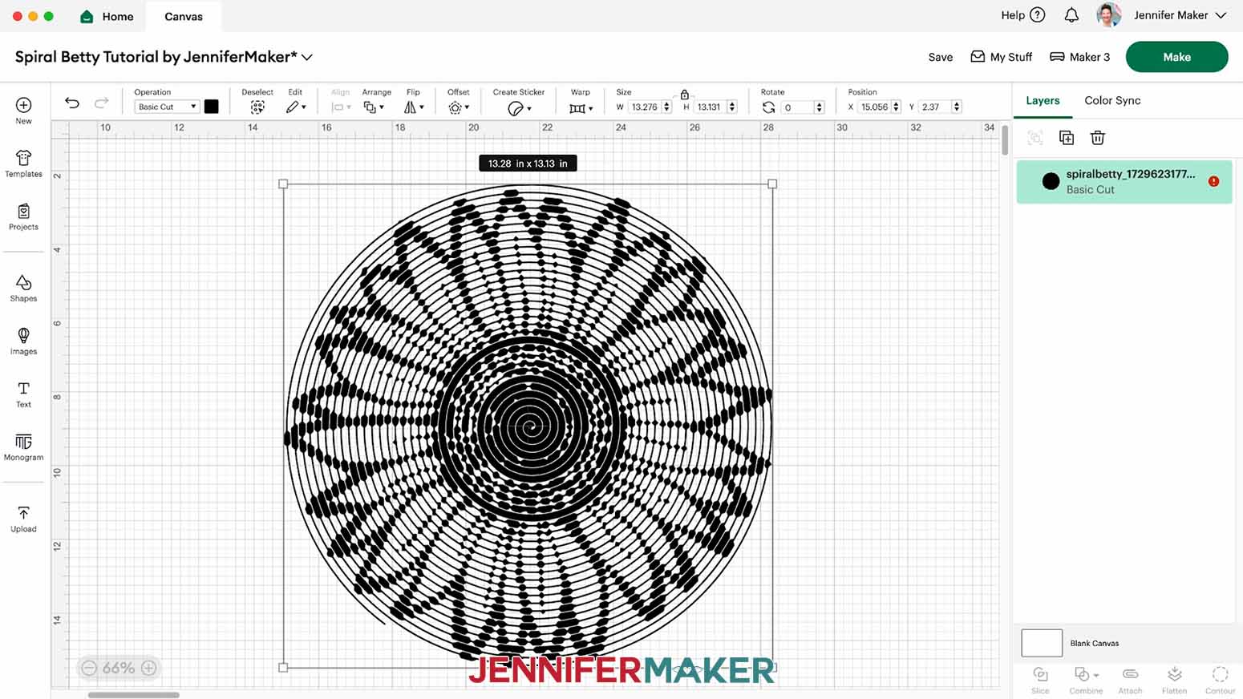Click the Height input field
This screenshot has width=1243, height=699.
710,107
